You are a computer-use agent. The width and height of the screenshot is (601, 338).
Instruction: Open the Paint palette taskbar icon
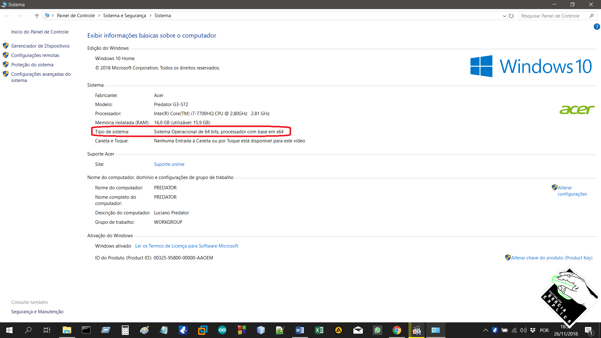[x=144, y=330]
